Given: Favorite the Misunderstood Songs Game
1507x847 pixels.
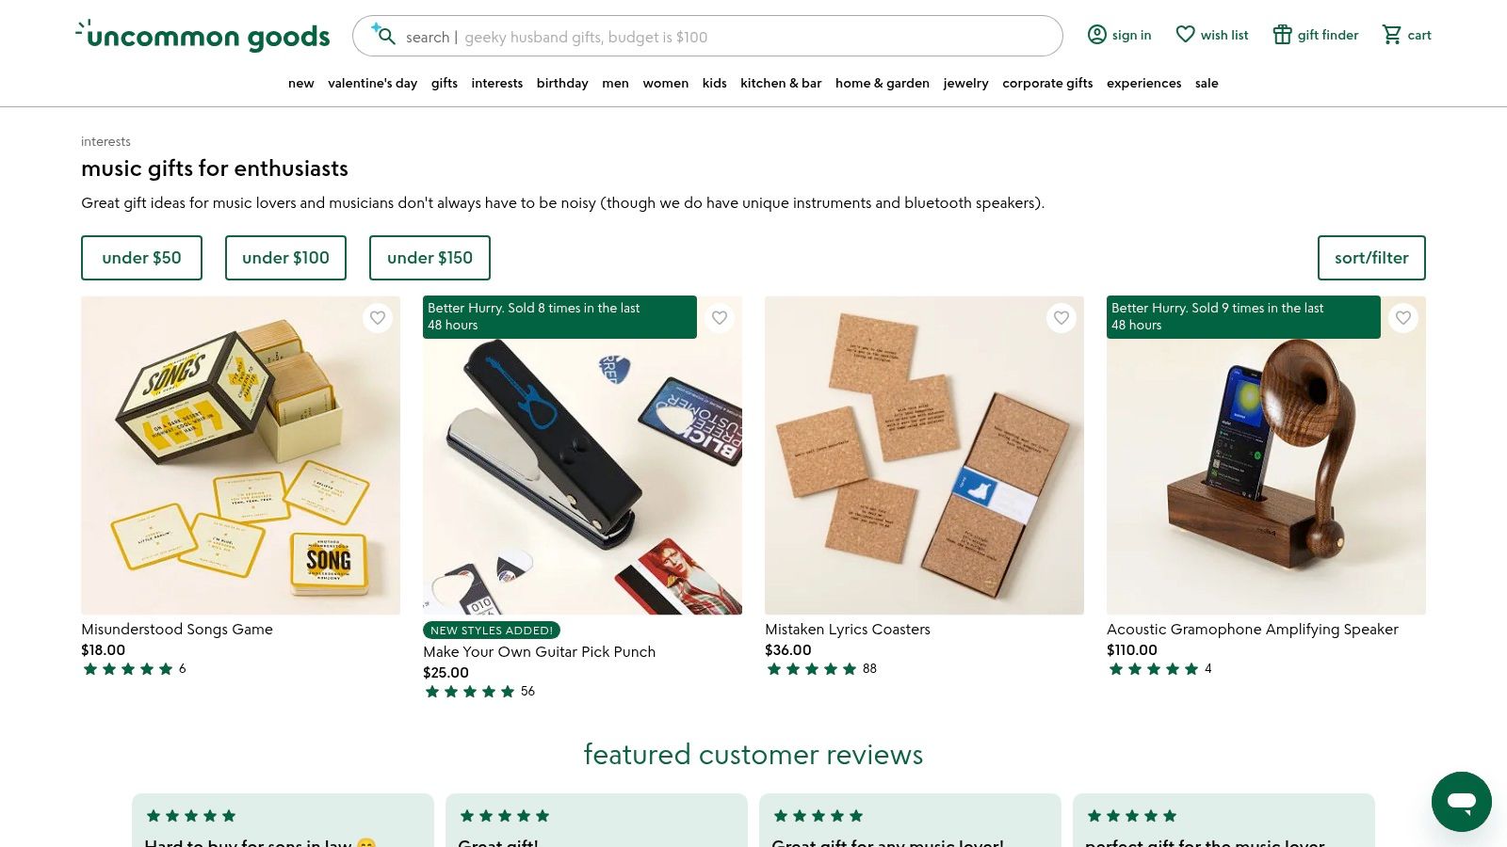Looking at the screenshot, I should (378, 318).
